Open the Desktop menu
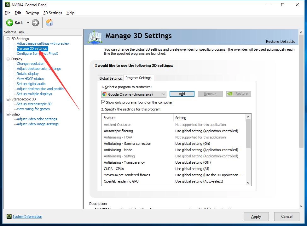 [32, 13]
